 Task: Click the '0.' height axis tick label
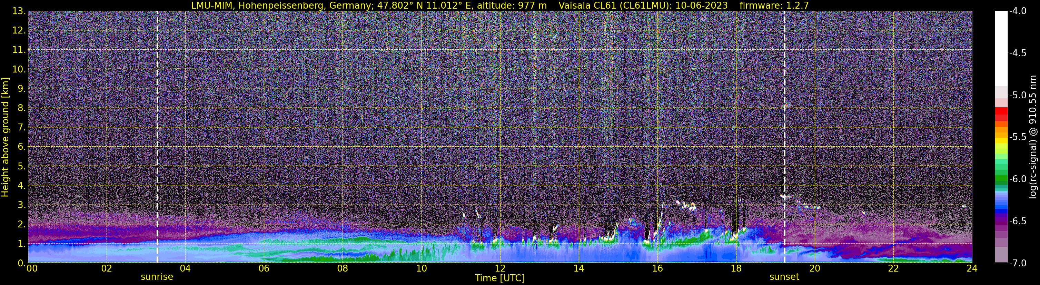coord(22,263)
